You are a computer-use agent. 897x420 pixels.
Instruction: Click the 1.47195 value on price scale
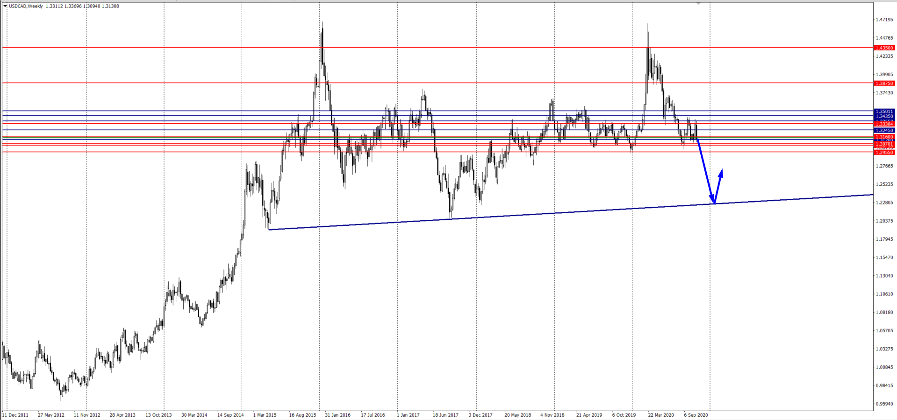pos(884,20)
